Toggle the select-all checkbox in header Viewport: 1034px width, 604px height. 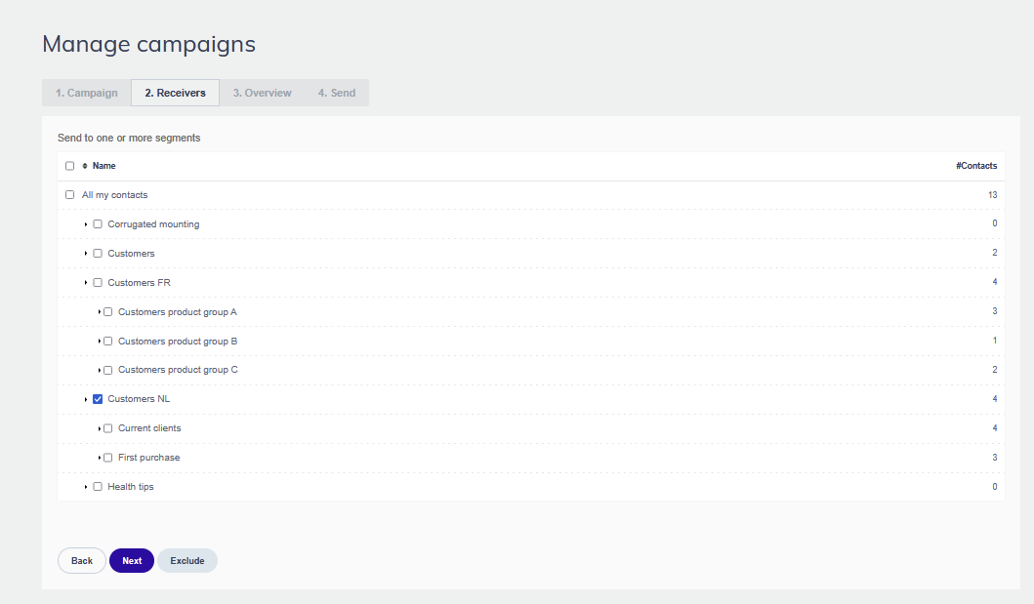click(70, 166)
